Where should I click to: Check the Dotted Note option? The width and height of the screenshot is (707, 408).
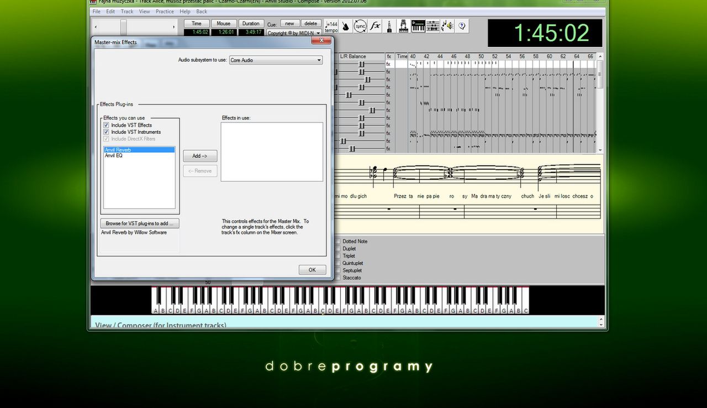click(338, 242)
